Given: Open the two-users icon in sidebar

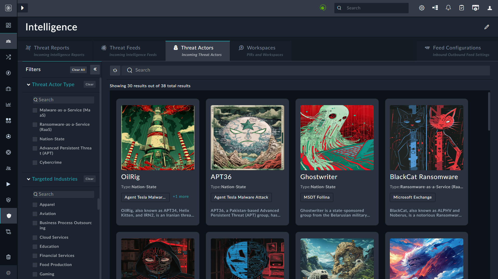Looking at the screenshot, I should pos(8,168).
